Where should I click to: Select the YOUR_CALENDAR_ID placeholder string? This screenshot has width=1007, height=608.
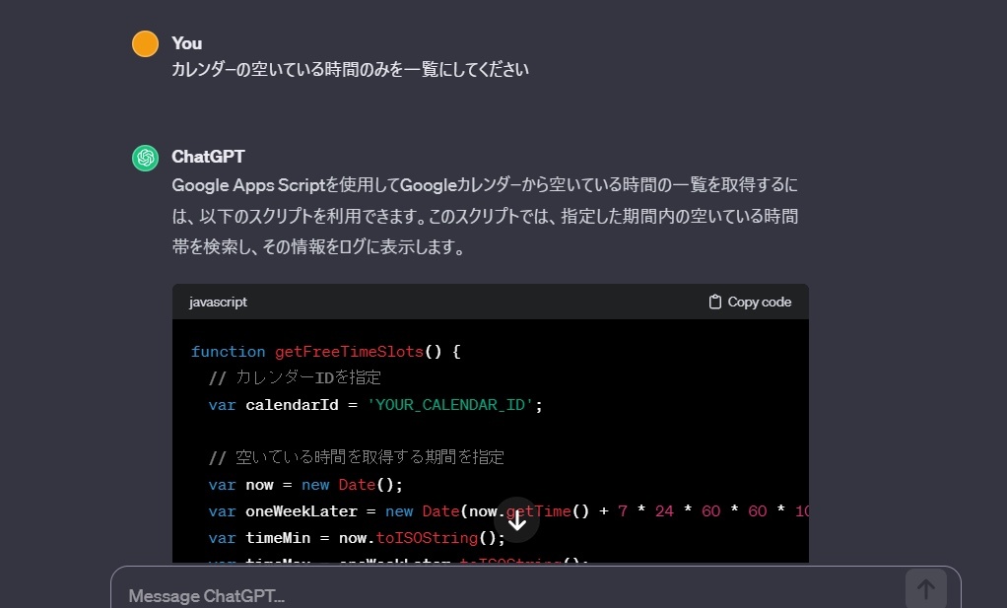[449, 404]
